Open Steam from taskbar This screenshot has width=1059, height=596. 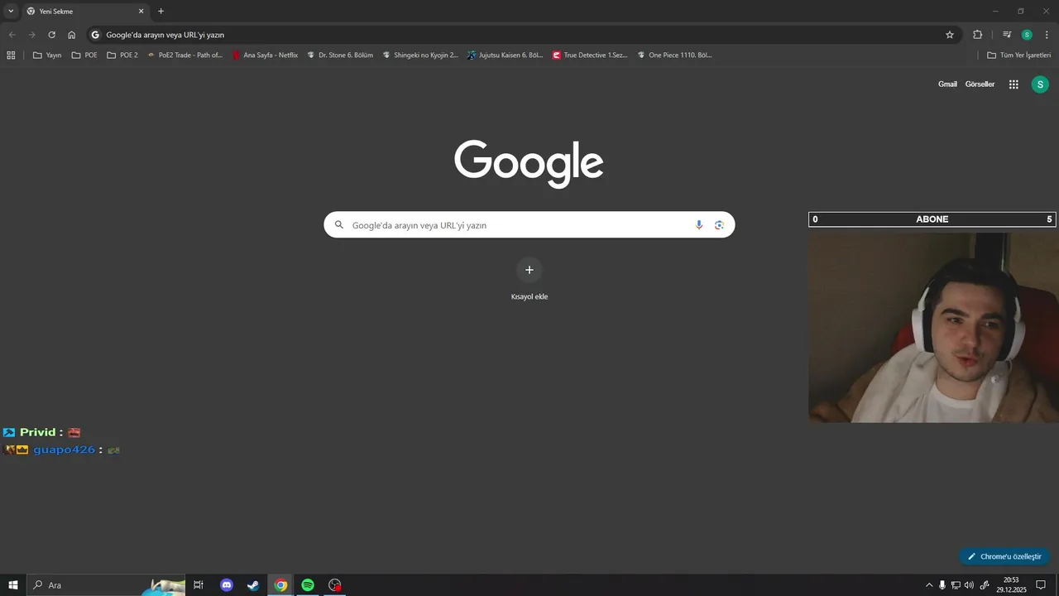click(x=253, y=585)
